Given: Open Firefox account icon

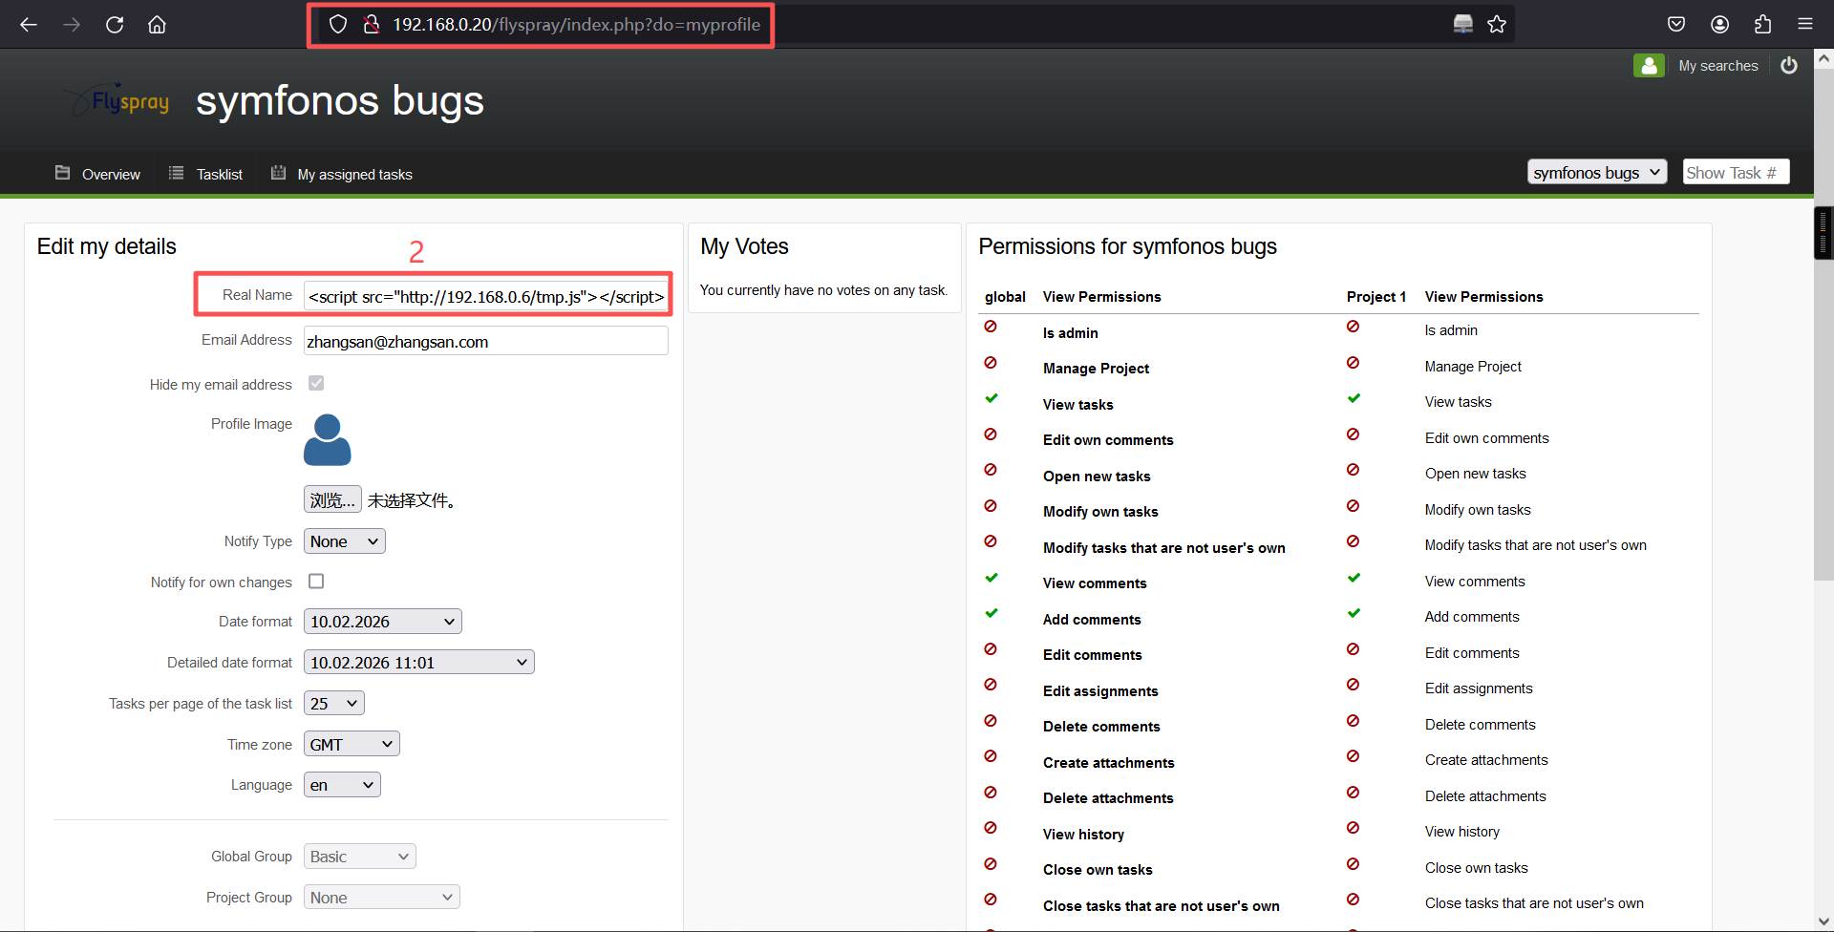Looking at the screenshot, I should (1719, 25).
